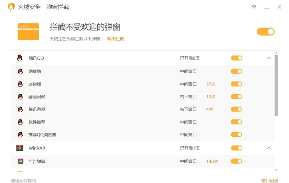The height and width of the screenshot is (183, 289).
Task: Click the penguin icon in the 腾讯游戏 row
Action: [x=20, y=109]
